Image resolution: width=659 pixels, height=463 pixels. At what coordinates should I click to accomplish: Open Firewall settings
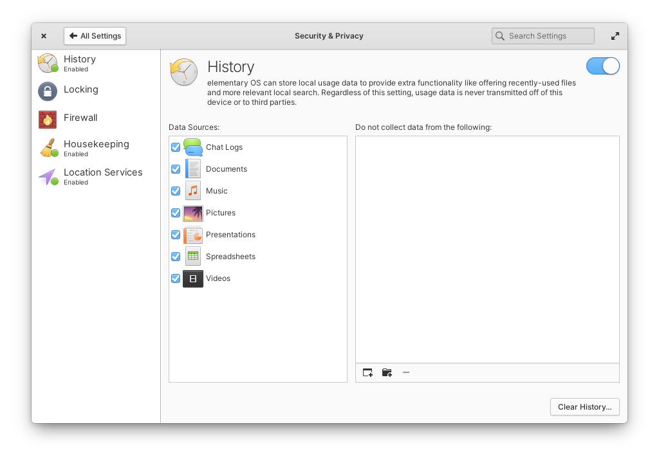[x=80, y=118]
